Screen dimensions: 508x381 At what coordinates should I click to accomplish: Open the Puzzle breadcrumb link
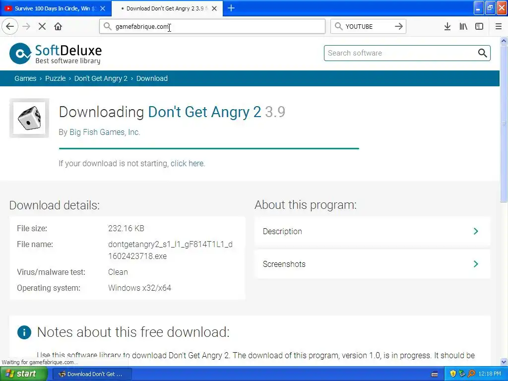[x=56, y=78]
